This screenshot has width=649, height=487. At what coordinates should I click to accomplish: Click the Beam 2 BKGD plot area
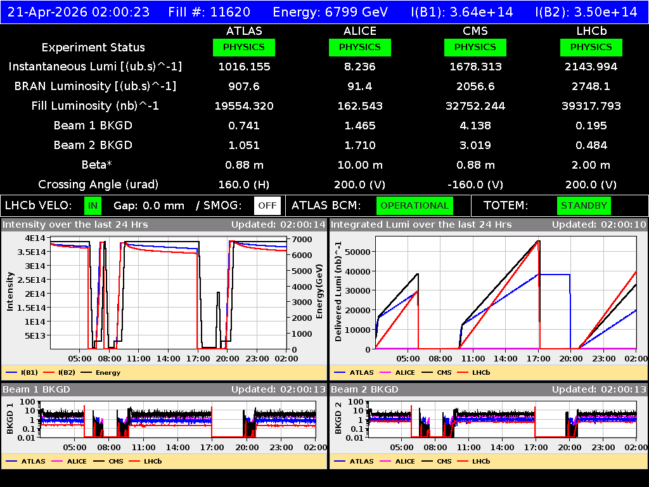[502, 419]
